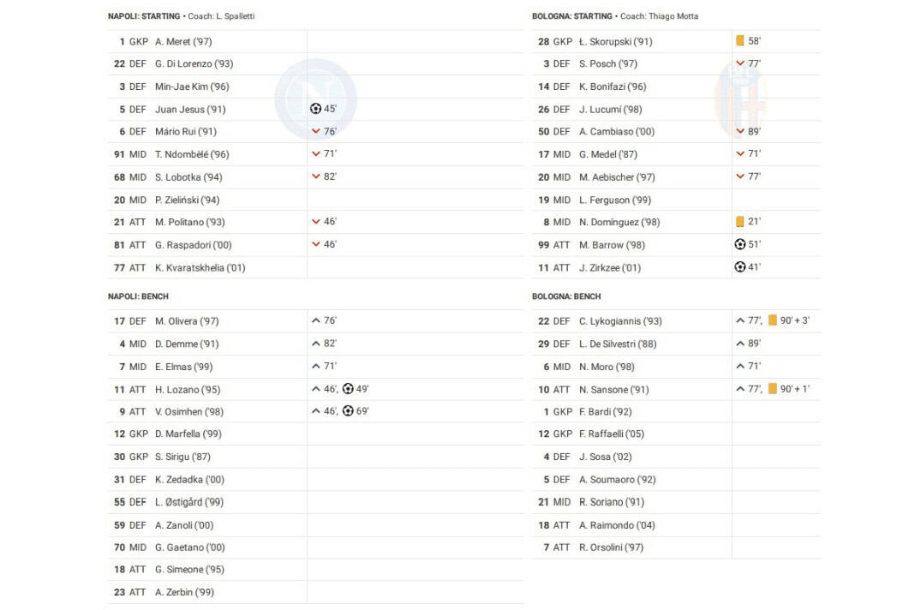Click S. Posch's substituted-off arrow

click(x=740, y=63)
